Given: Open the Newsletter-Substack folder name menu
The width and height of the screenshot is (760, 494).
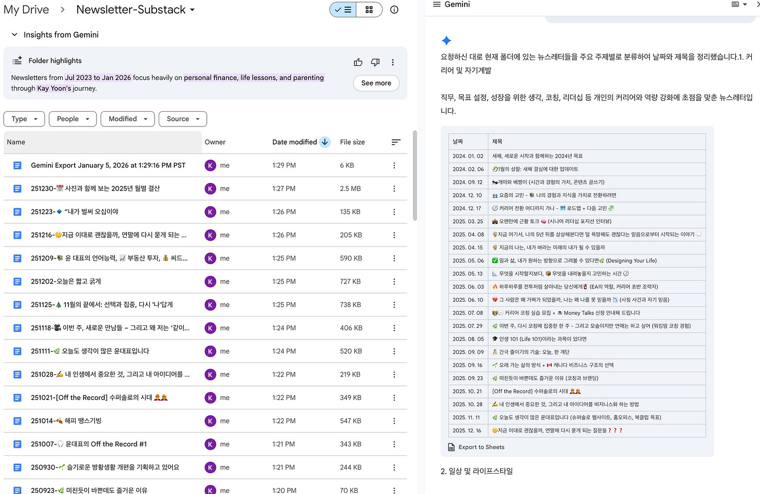Looking at the screenshot, I should point(193,9).
